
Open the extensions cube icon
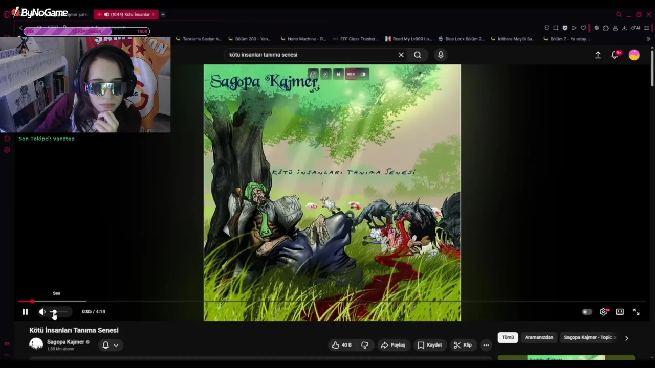point(606,28)
